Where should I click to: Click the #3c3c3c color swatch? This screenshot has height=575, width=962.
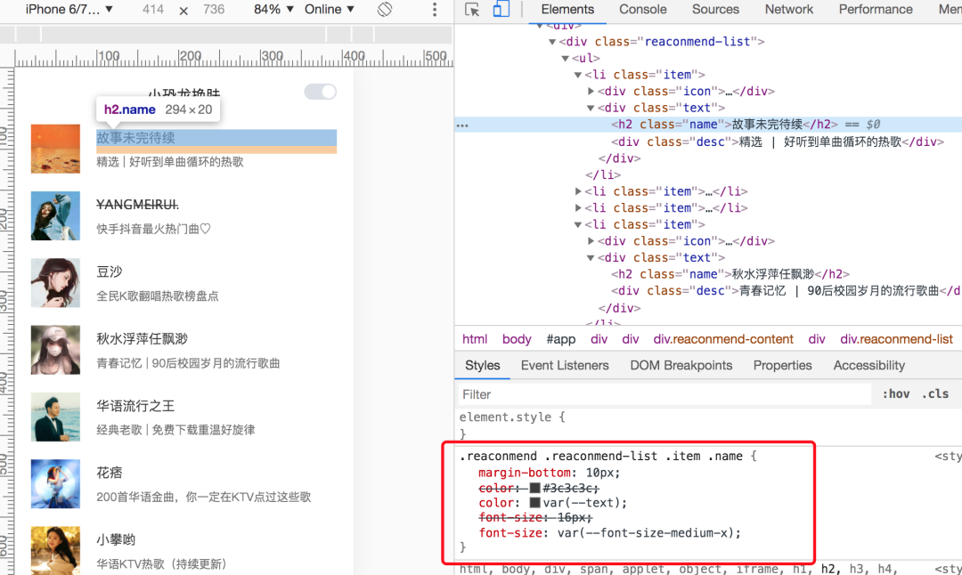click(x=535, y=488)
